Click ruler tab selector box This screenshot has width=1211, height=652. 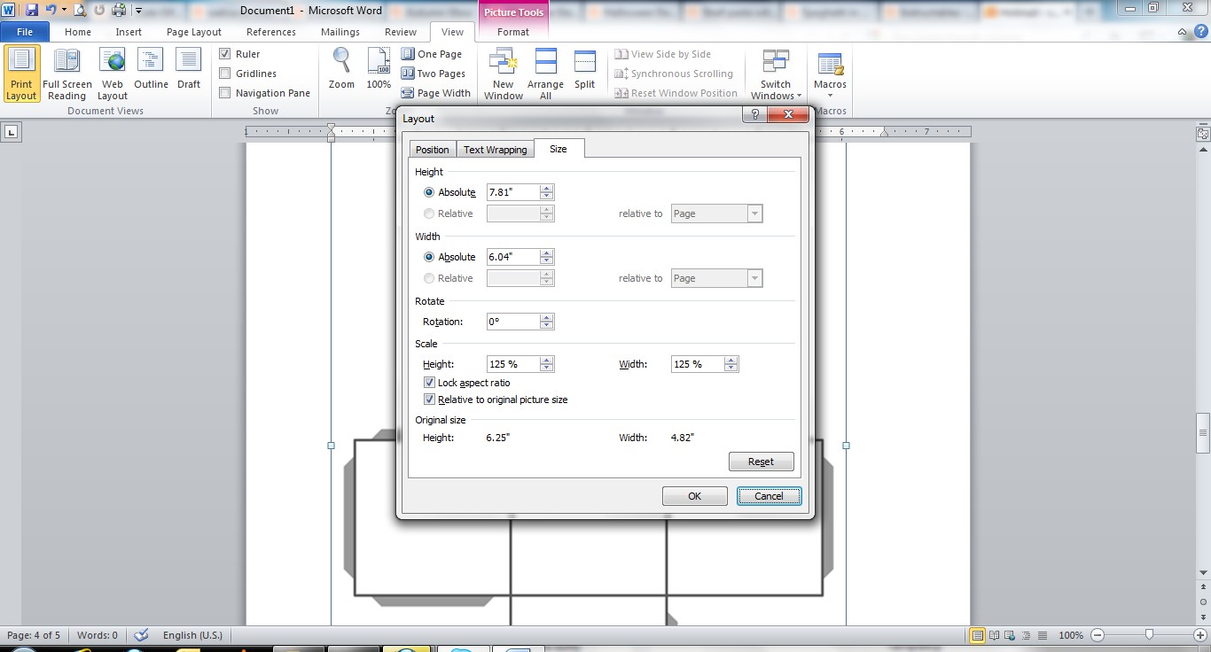point(11,132)
